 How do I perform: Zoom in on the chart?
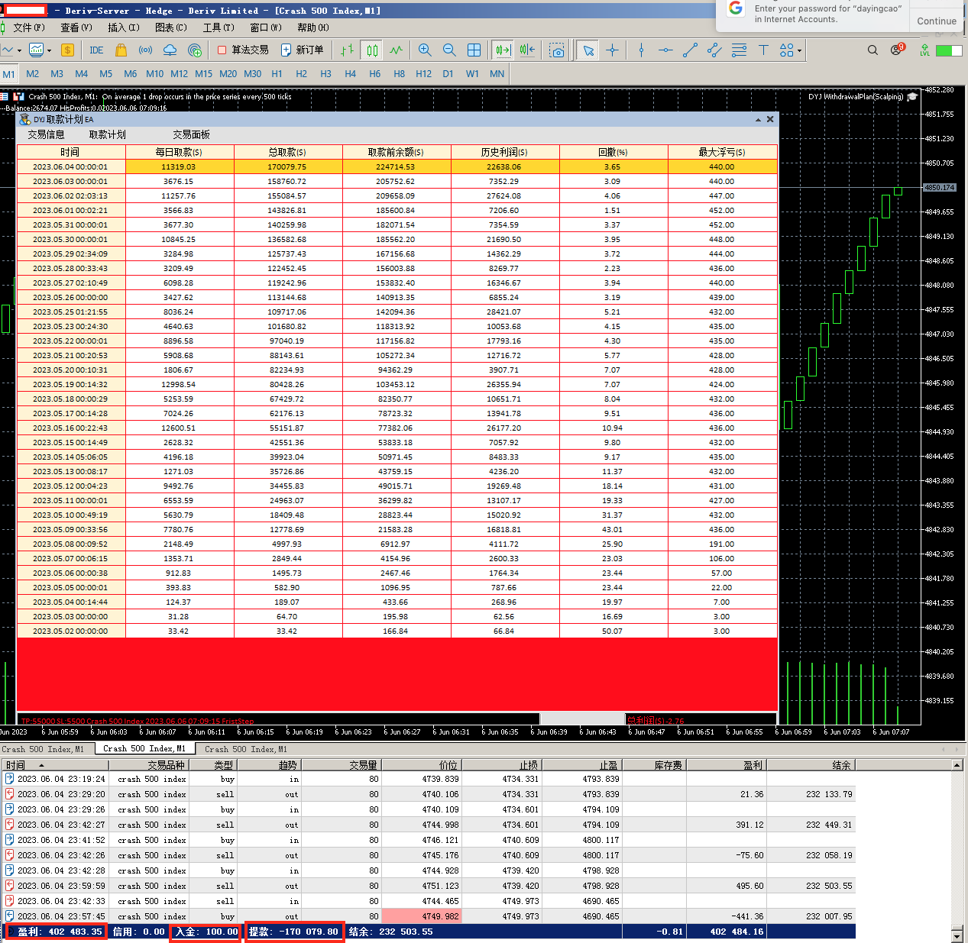pos(425,50)
